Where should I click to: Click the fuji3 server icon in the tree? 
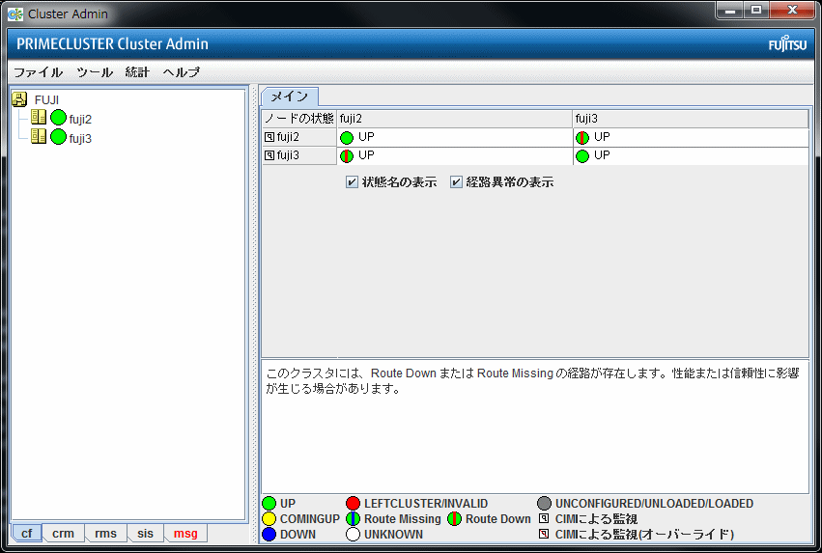(x=39, y=136)
